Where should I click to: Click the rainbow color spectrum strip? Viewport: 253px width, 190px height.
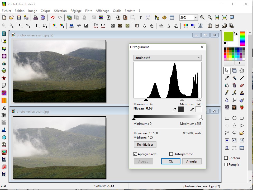pos(242,39)
